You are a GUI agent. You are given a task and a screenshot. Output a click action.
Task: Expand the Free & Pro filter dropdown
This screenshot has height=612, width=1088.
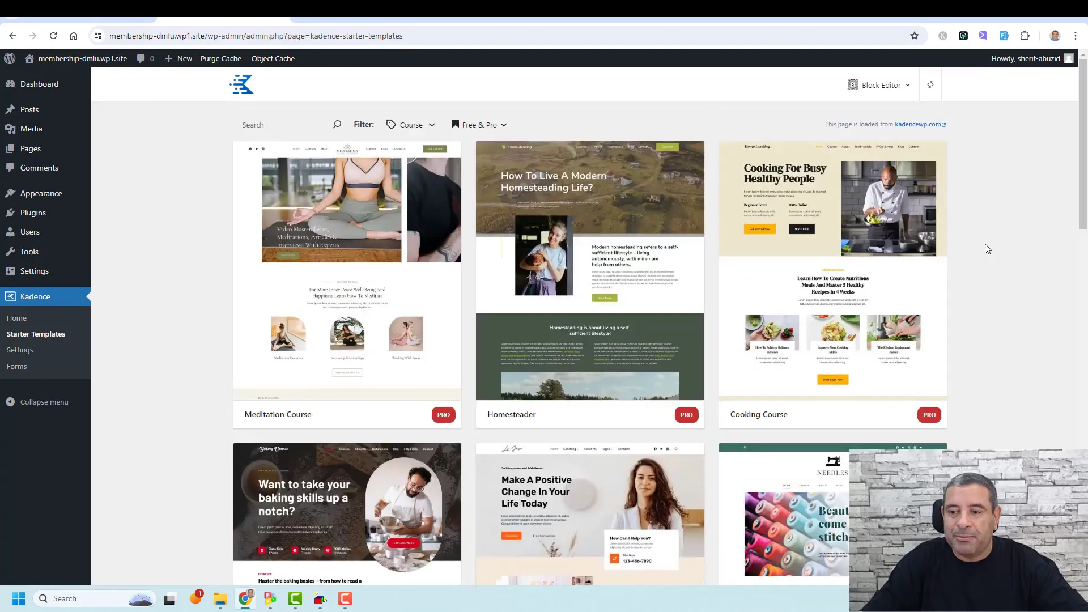479,125
